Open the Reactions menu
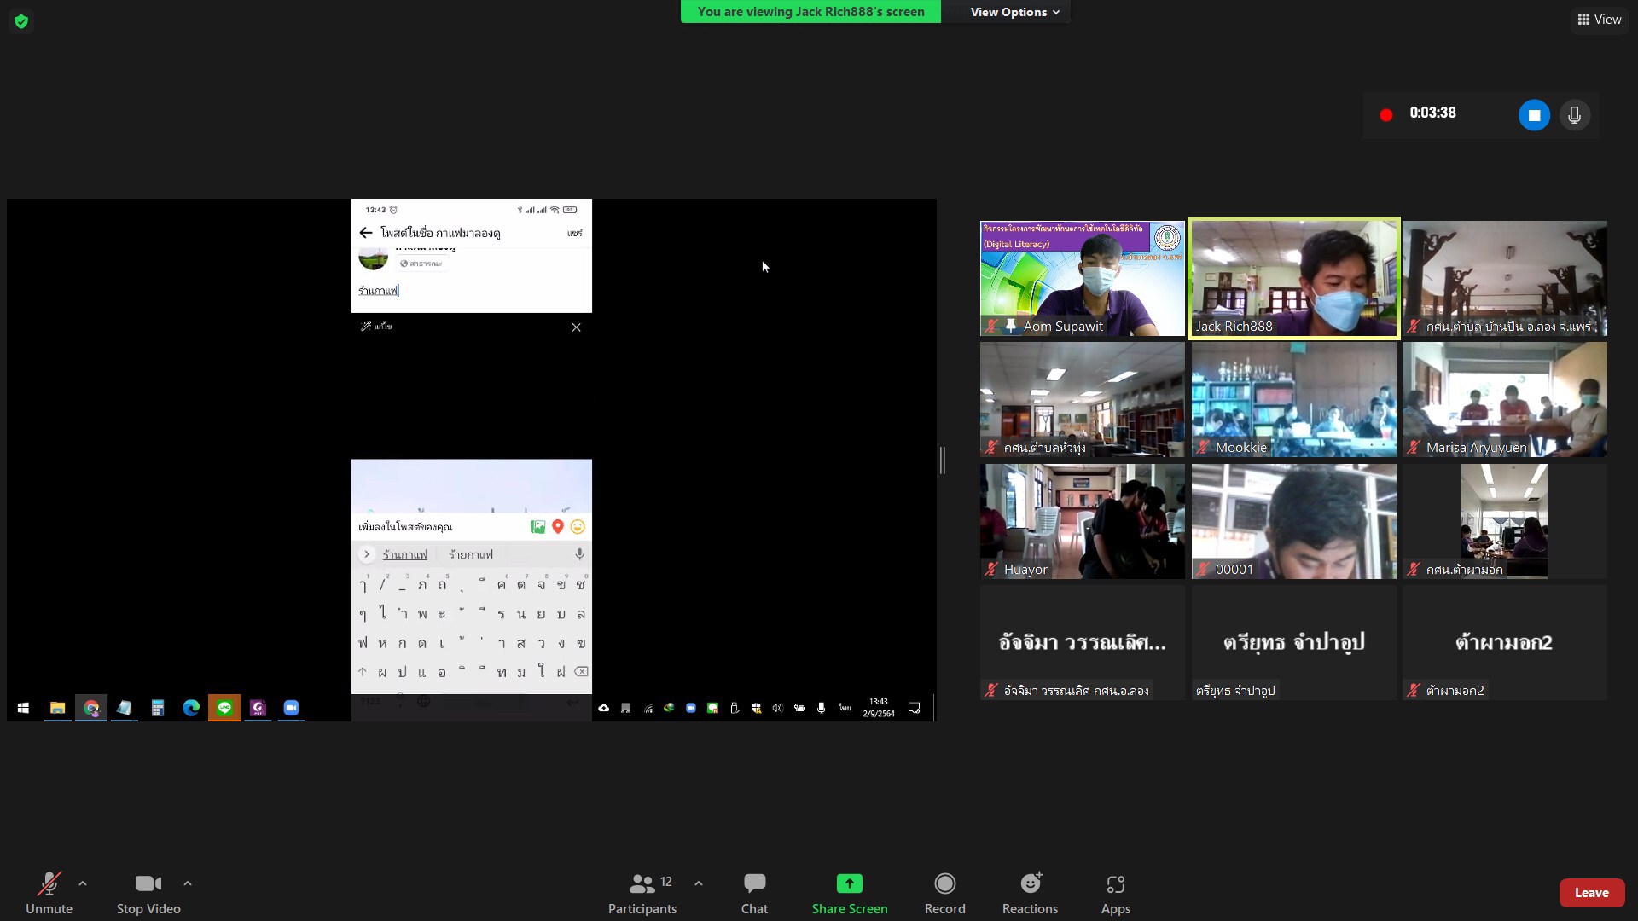1638x921 pixels. (1030, 884)
